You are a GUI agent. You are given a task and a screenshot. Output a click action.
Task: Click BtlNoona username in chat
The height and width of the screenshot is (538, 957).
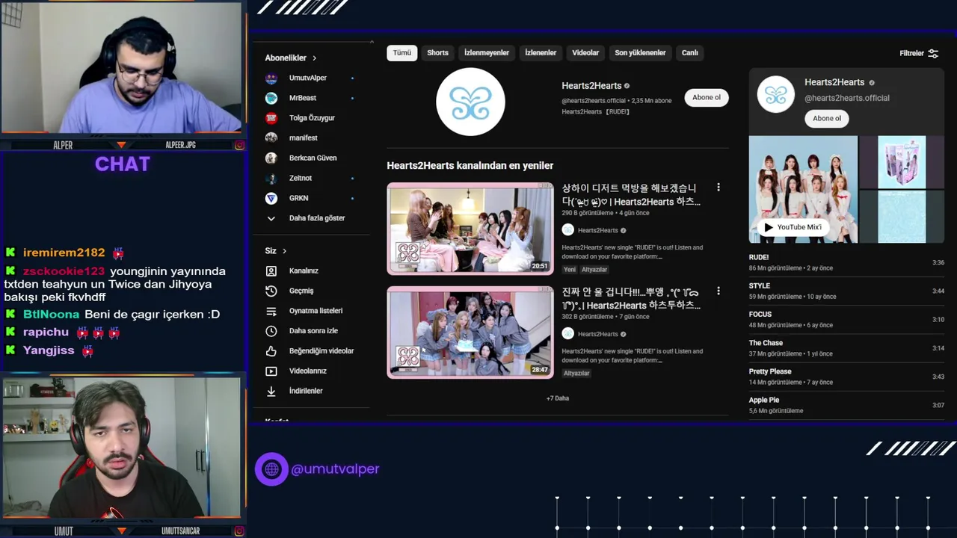(x=51, y=315)
